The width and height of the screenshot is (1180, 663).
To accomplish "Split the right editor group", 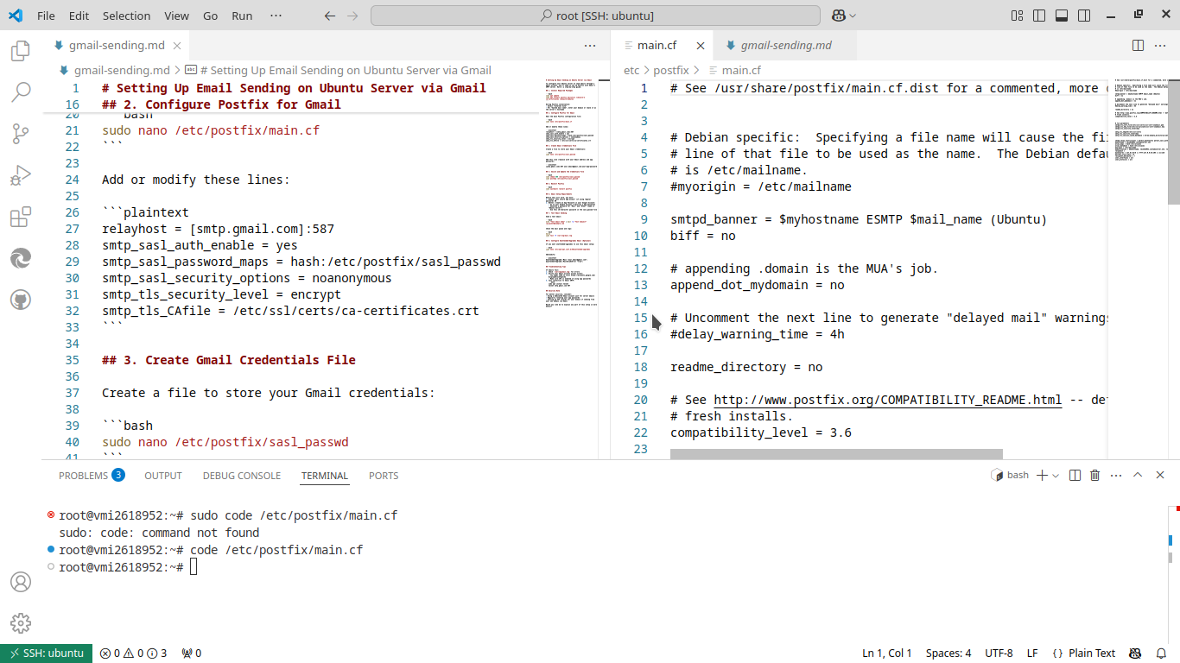I will [x=1138, y=45].
